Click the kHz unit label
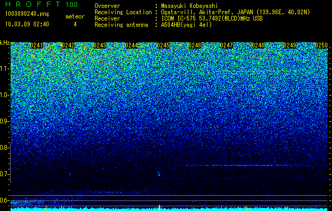 [x=5, y=43]
